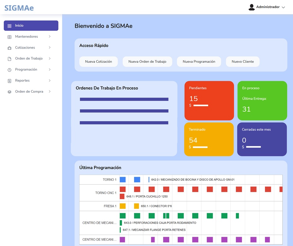Click the SIGMAe logo in header

[19, 8]
